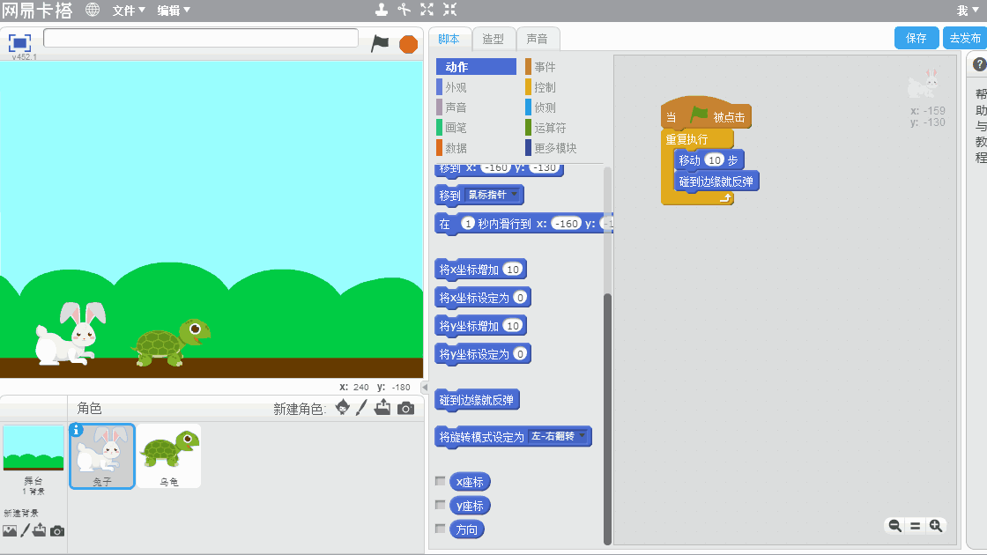Click the 保存 button
The image size is (987, 555).
pos(916,38)
